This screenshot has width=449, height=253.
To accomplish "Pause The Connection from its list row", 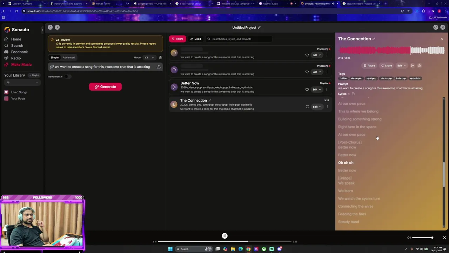I will pos(174,104).
